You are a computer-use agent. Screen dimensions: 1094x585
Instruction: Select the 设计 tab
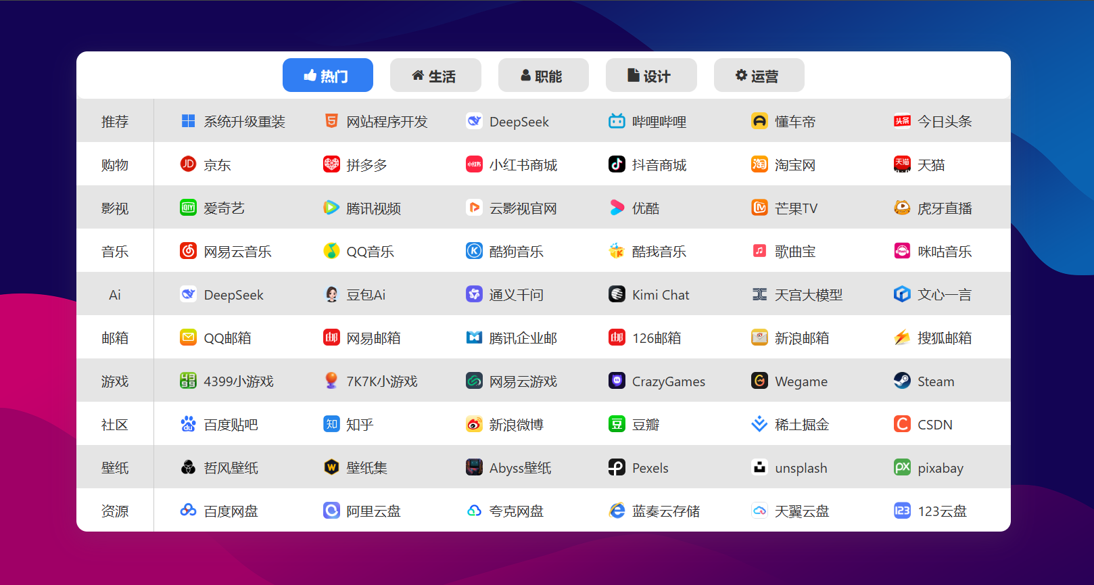pos(650,76)
